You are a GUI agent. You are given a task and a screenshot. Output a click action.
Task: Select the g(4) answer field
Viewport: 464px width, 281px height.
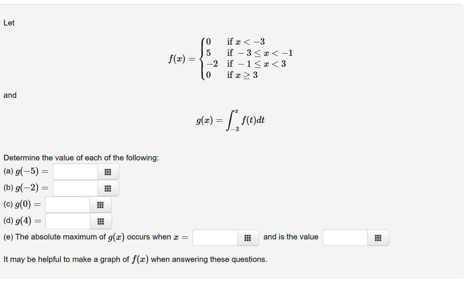point(67,221)
